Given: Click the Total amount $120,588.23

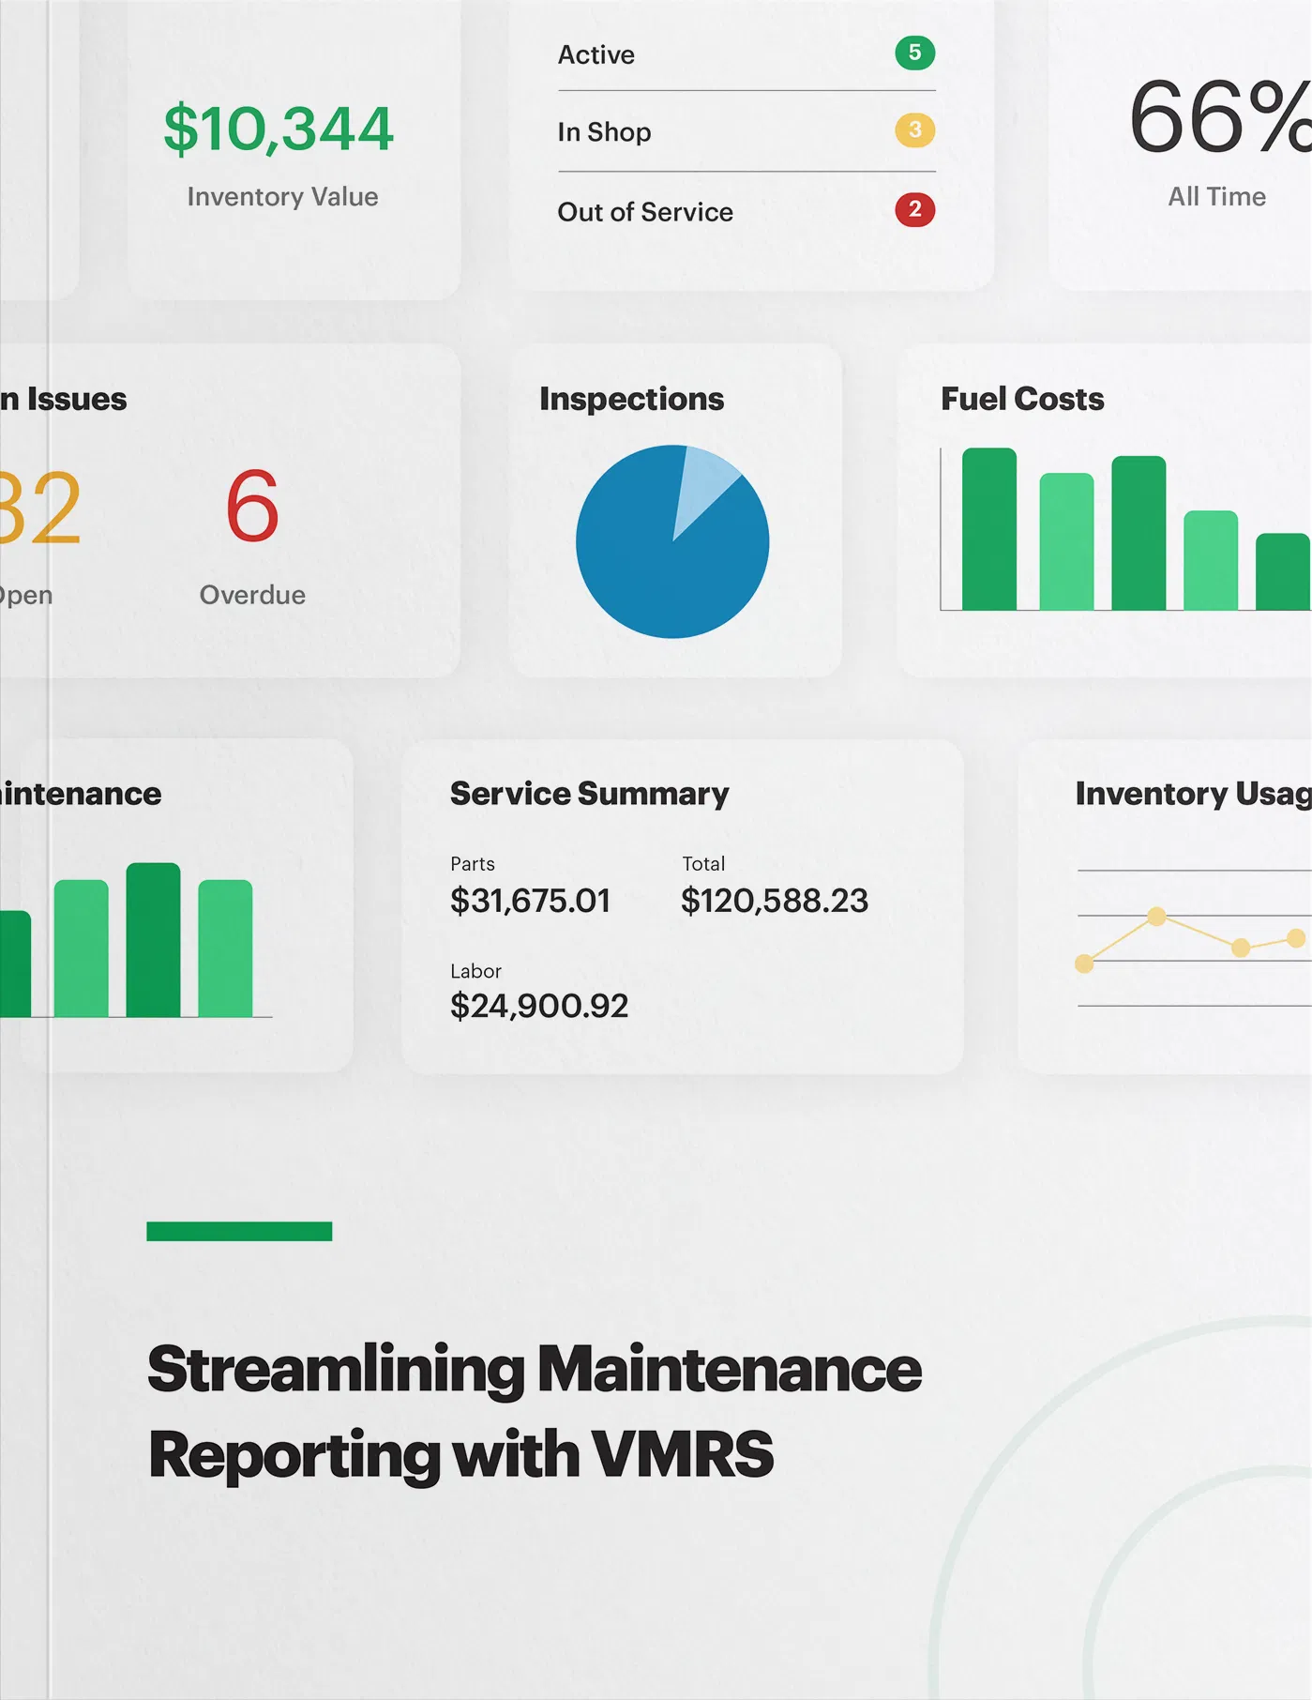Looking at the screenshot, I should [775, 901].
